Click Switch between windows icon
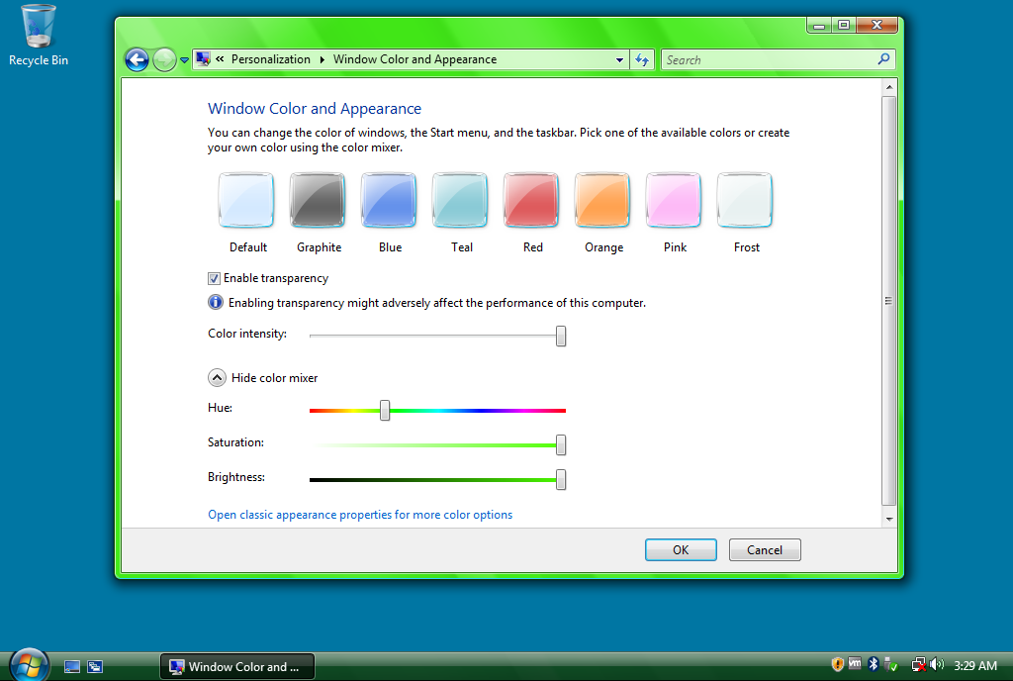 tap(95, 666)
